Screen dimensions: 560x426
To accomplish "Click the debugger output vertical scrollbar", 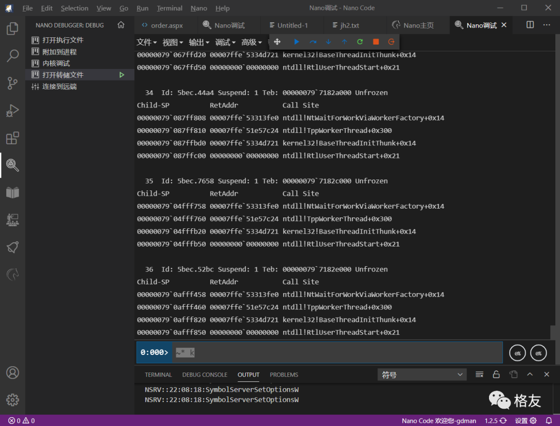I will tap(553, 333).
